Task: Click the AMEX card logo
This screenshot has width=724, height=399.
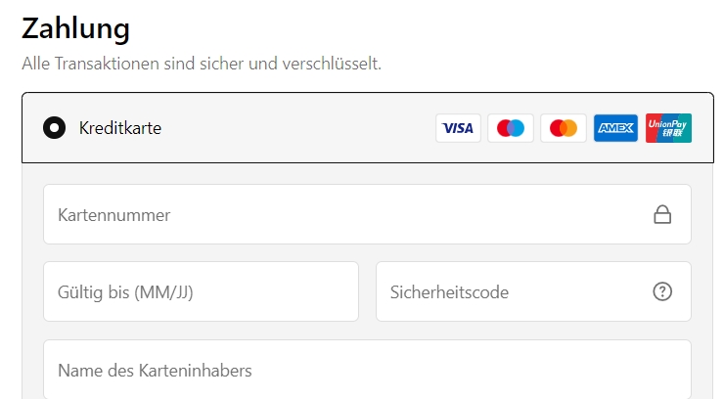Action: [x=616, y=128]
